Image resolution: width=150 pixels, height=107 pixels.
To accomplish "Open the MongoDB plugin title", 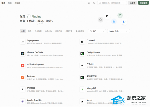I will [91, 88].
